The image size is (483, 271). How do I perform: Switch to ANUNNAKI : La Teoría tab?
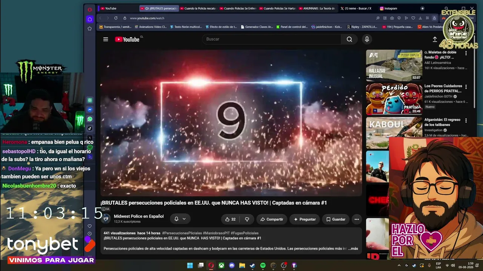pos(317,8)
